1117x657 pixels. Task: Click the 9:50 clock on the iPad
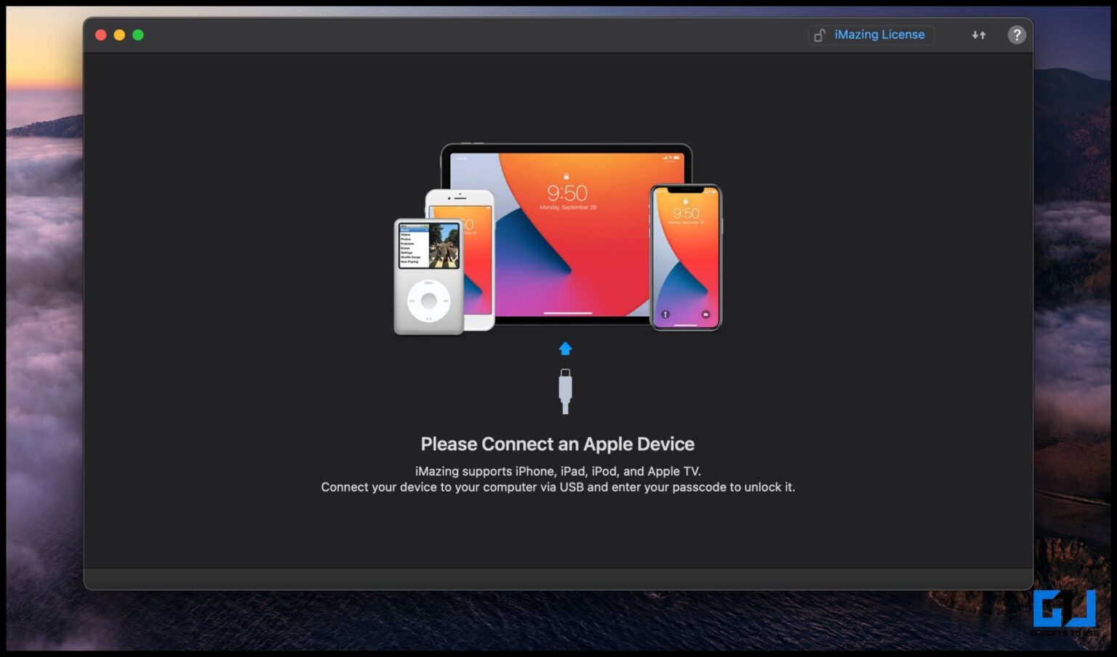(x=566, y=192)
